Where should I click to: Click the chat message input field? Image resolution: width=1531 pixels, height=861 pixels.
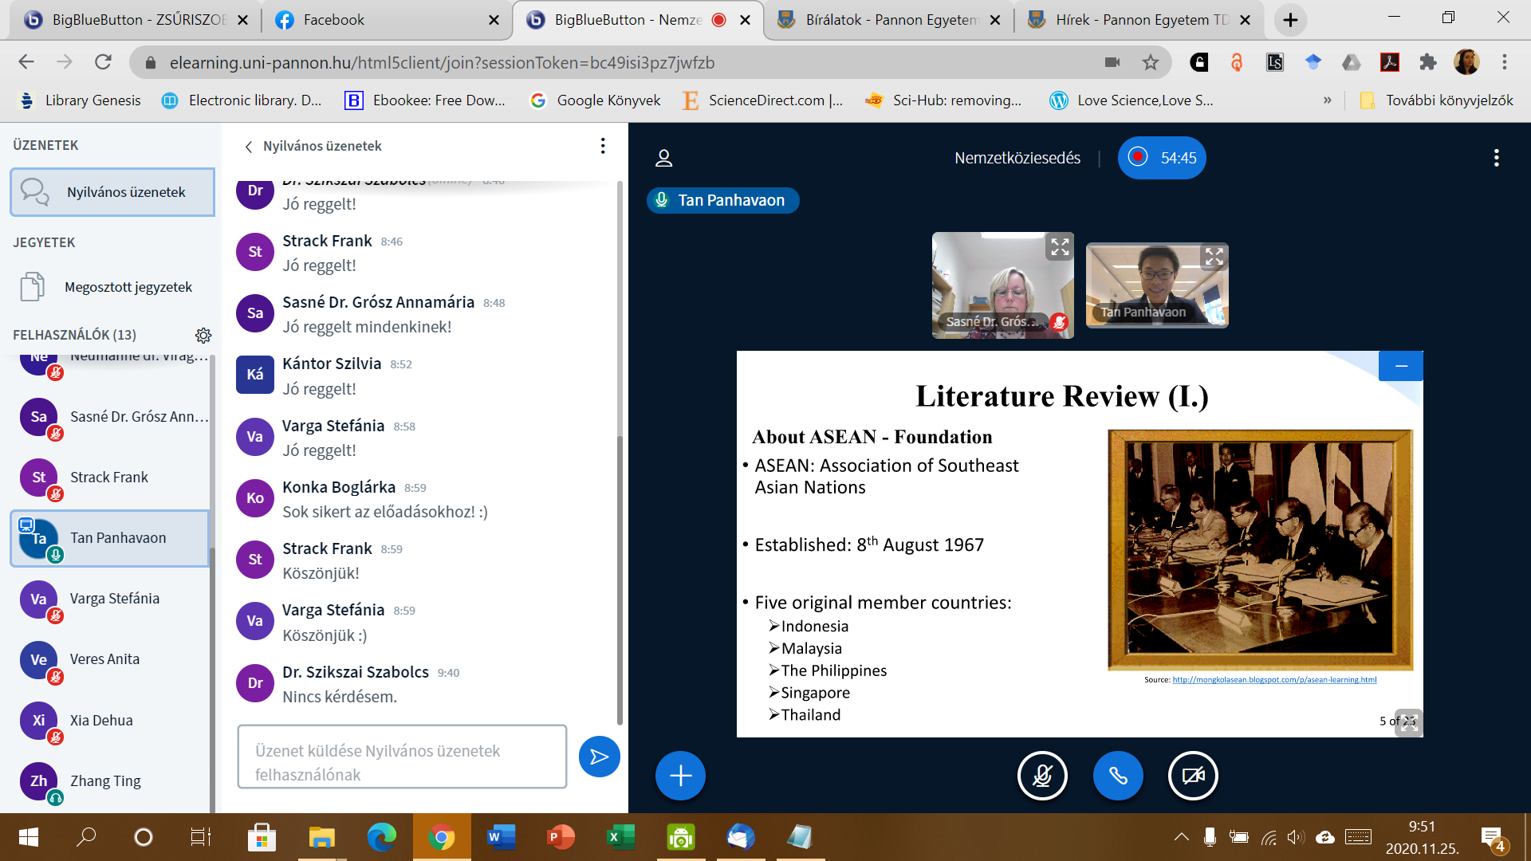tap(402, 757)
